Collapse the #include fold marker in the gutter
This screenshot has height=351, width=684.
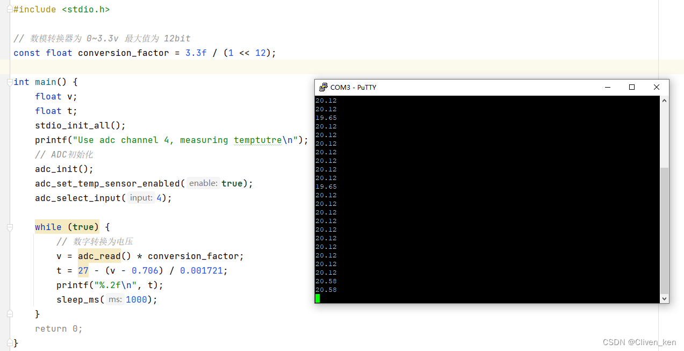point(10,10)
